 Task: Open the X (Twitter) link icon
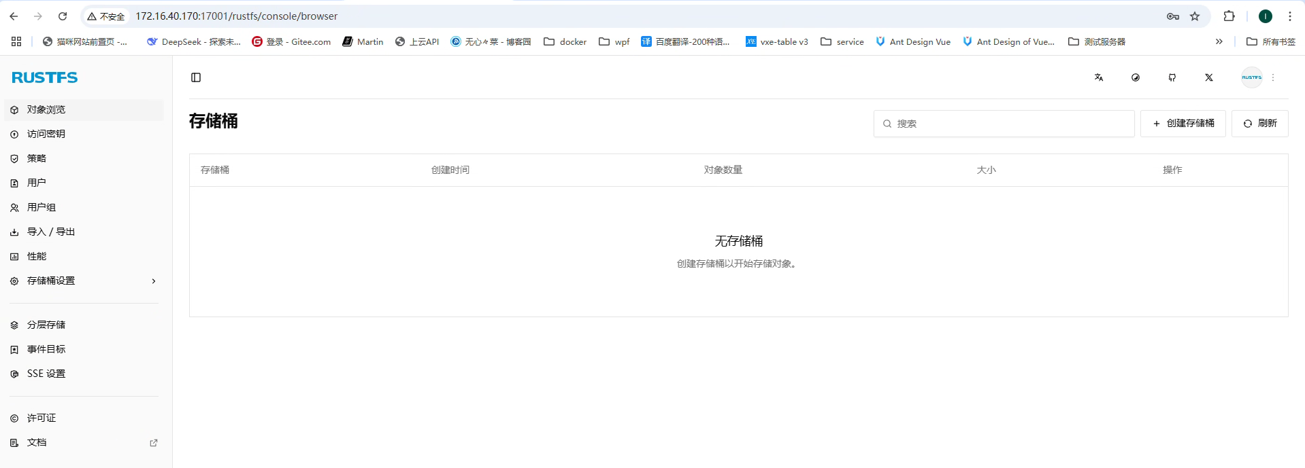tap(1209, 77)
